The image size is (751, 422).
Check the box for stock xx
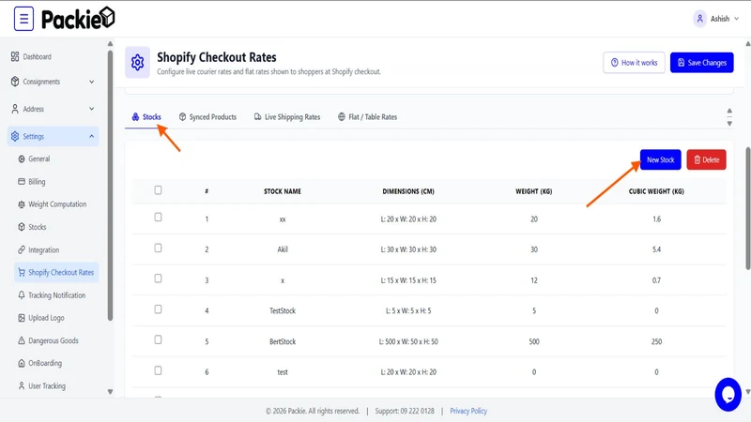pos(158,218)
